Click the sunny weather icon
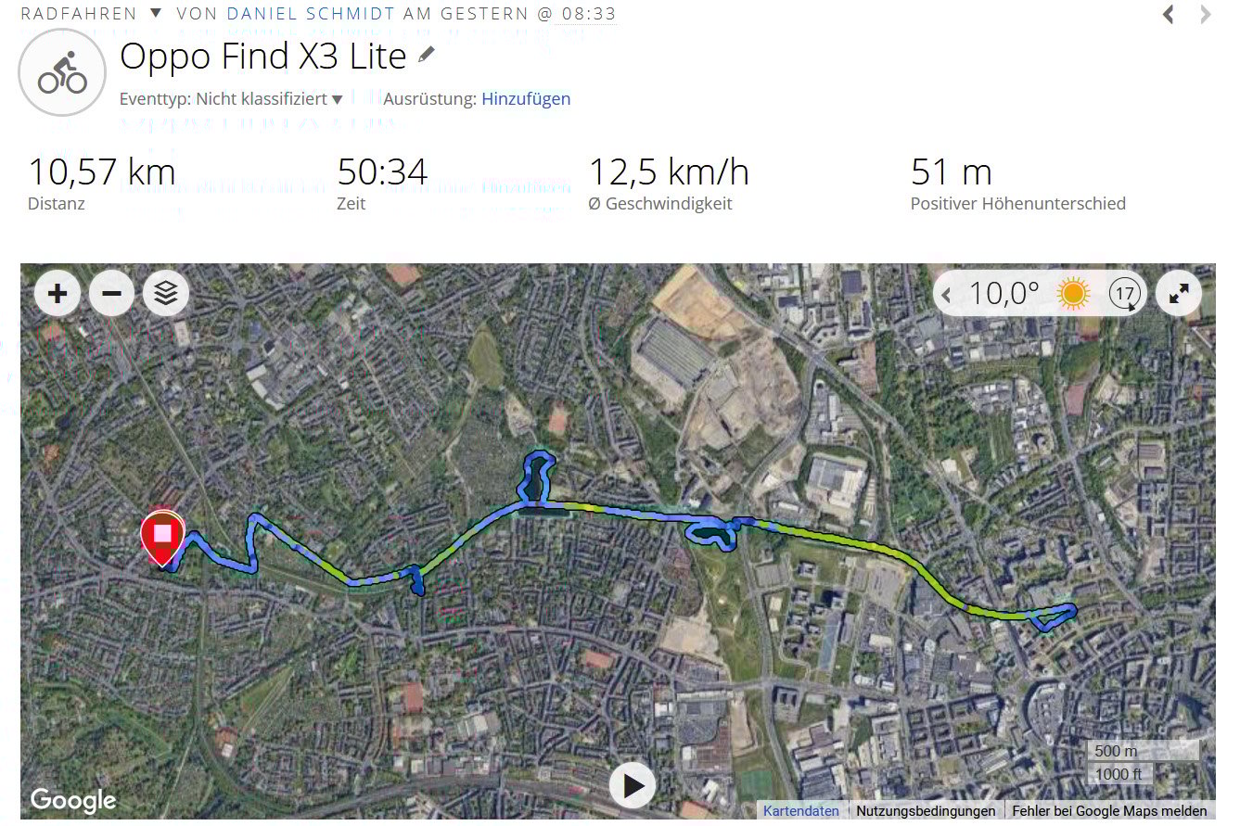1240x826 pixels. (x=1074, y=294)
